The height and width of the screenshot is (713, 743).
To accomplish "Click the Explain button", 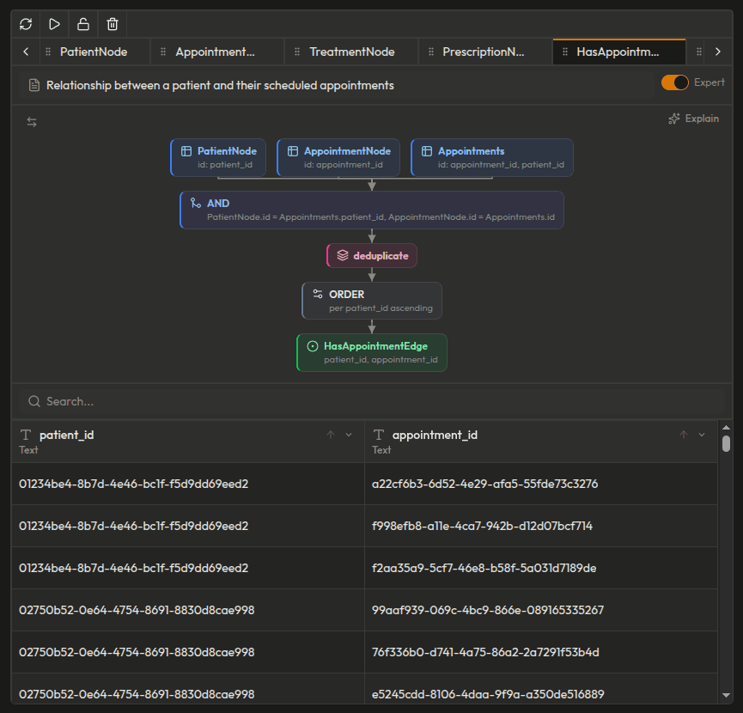I will click(x=693, y=118).
